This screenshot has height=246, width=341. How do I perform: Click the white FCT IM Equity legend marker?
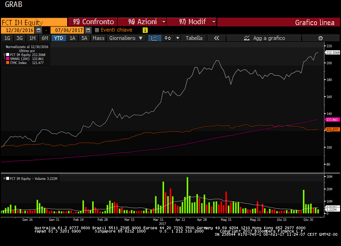click(x=6, y=55)
